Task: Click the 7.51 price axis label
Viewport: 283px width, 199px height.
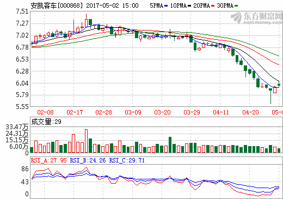Action: (22, 11)
